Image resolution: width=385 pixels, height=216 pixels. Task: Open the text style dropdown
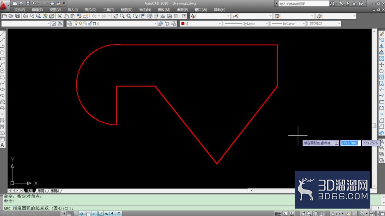pos(213,16)
